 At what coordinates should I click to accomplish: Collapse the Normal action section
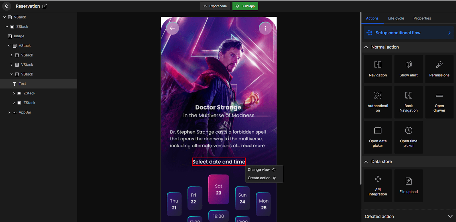(x=366, y=47)
